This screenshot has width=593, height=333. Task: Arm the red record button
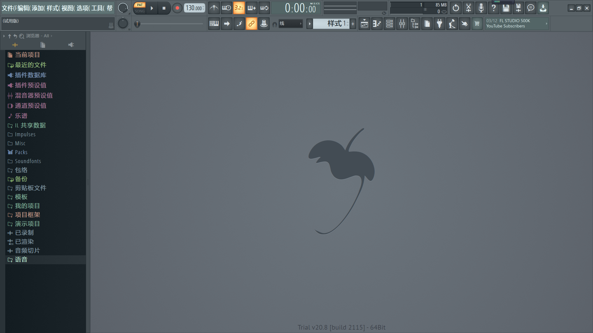pyautogui.click(x=177, y=8)
